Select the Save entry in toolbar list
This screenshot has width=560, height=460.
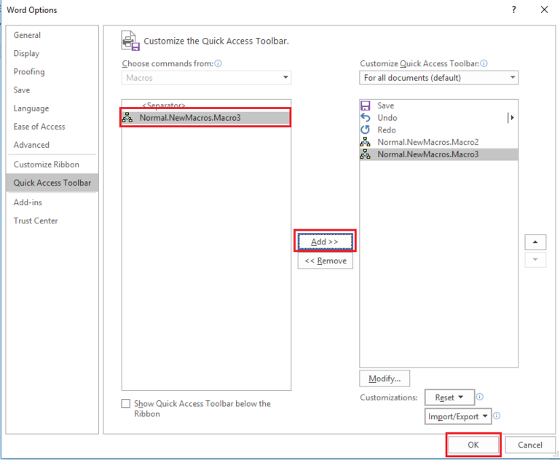click(438, 106)
